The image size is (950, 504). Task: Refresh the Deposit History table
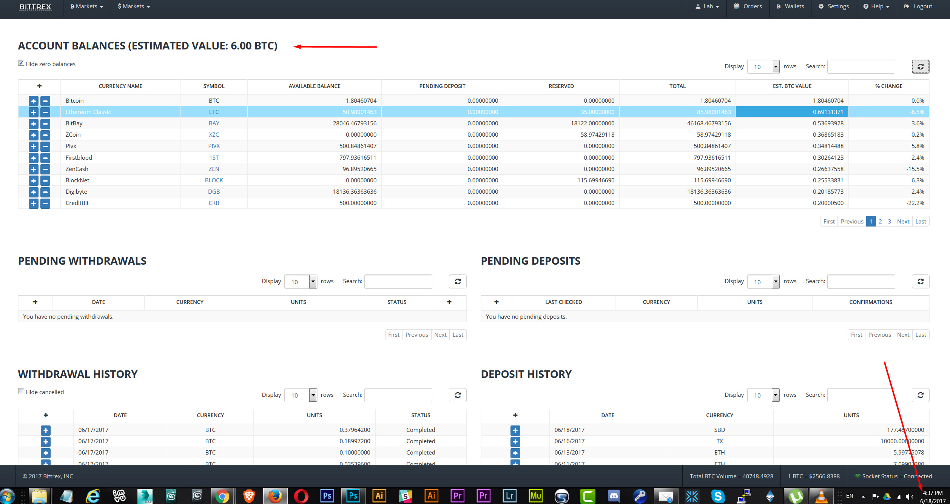(920, 395)
